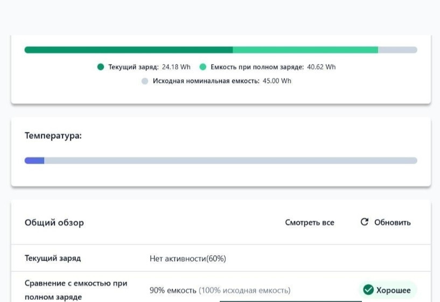Click the Нет активности(60%) value
This screenshot has width=440, height=302.
pos(187,258)
